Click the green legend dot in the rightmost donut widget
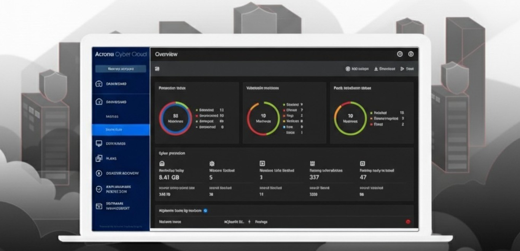This screenshot has height=251, width=520. [371, 113]
